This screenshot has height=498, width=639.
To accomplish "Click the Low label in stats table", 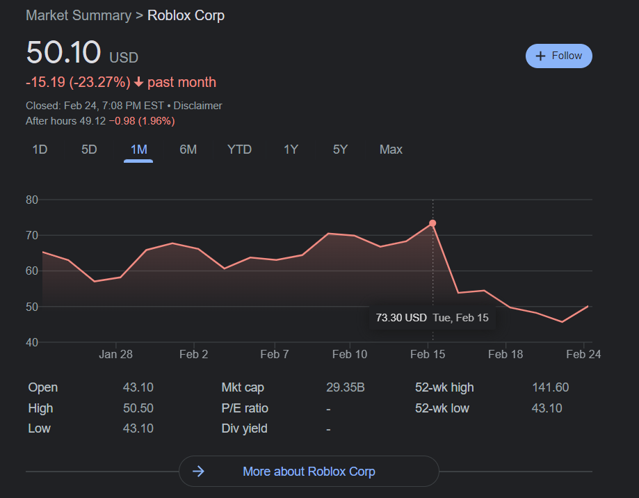I will coord(39,428).
